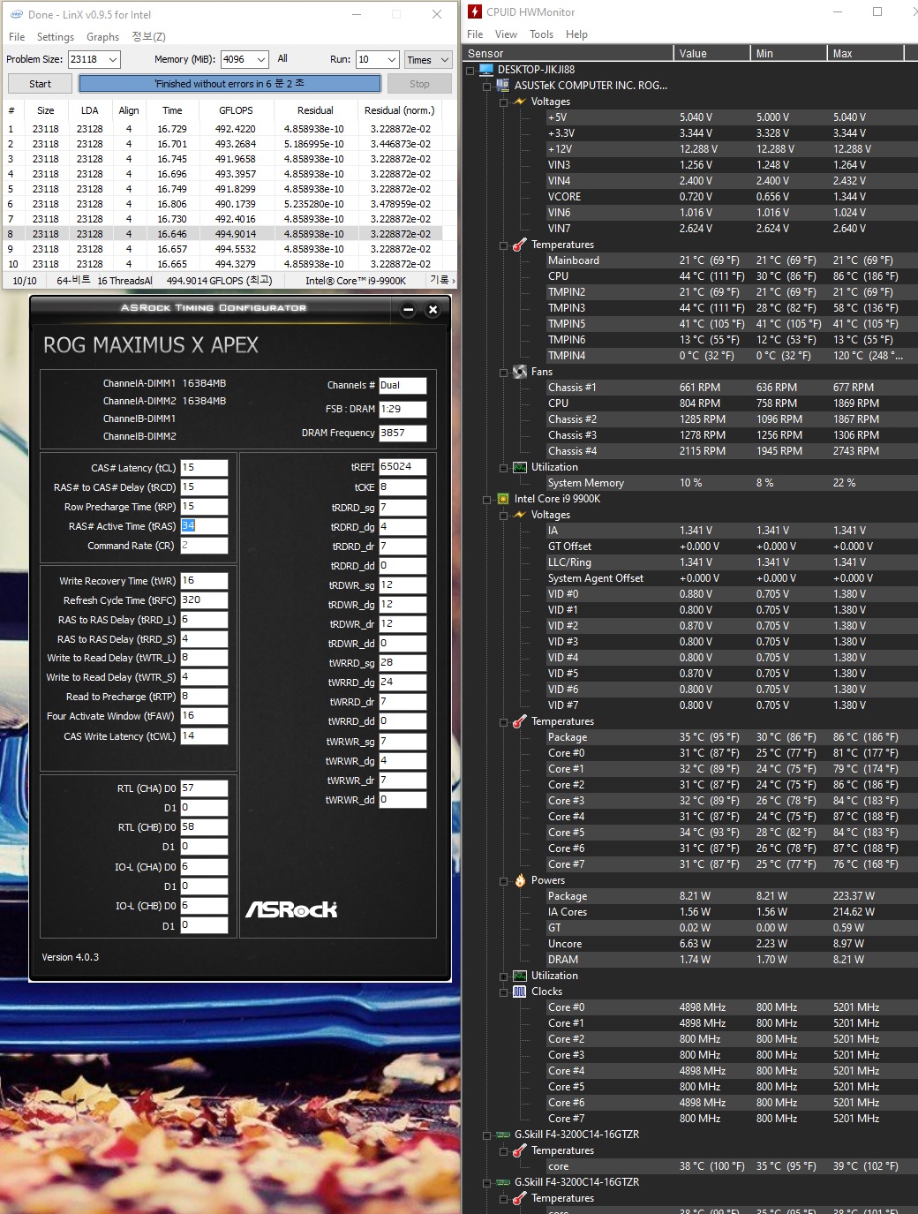Open the Times dropdown in LinX

(x=428, y=59)
